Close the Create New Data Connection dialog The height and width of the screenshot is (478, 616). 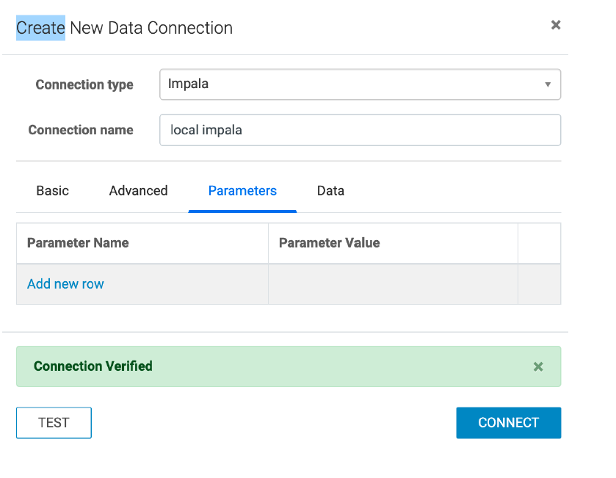point(556,25)
